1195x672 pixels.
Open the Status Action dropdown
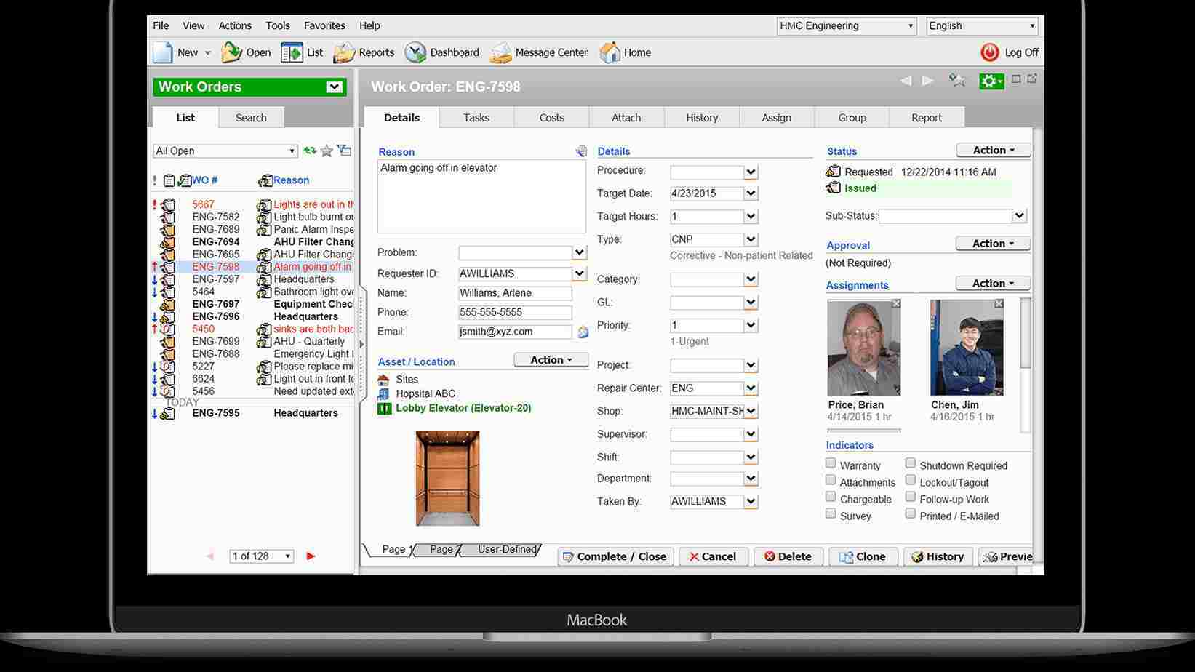(x=992, y=150)
